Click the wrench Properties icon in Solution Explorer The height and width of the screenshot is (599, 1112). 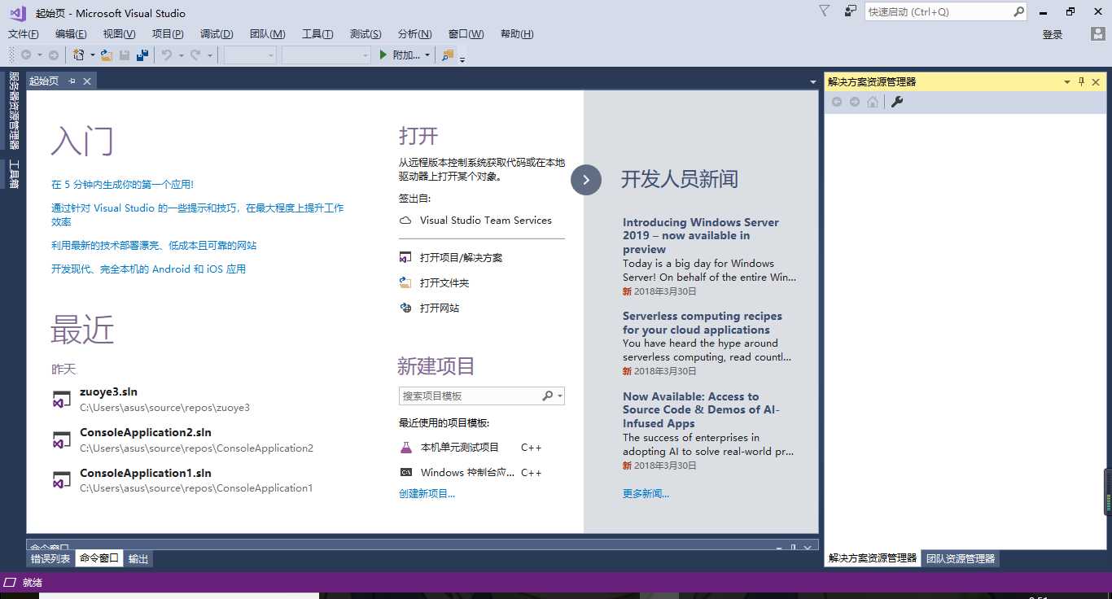tap(897, 102)
